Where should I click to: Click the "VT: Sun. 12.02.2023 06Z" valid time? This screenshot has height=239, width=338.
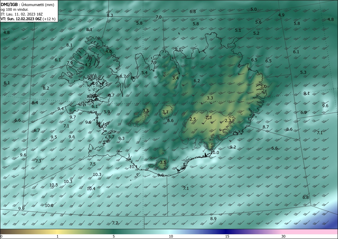click(x=21, y=19)
